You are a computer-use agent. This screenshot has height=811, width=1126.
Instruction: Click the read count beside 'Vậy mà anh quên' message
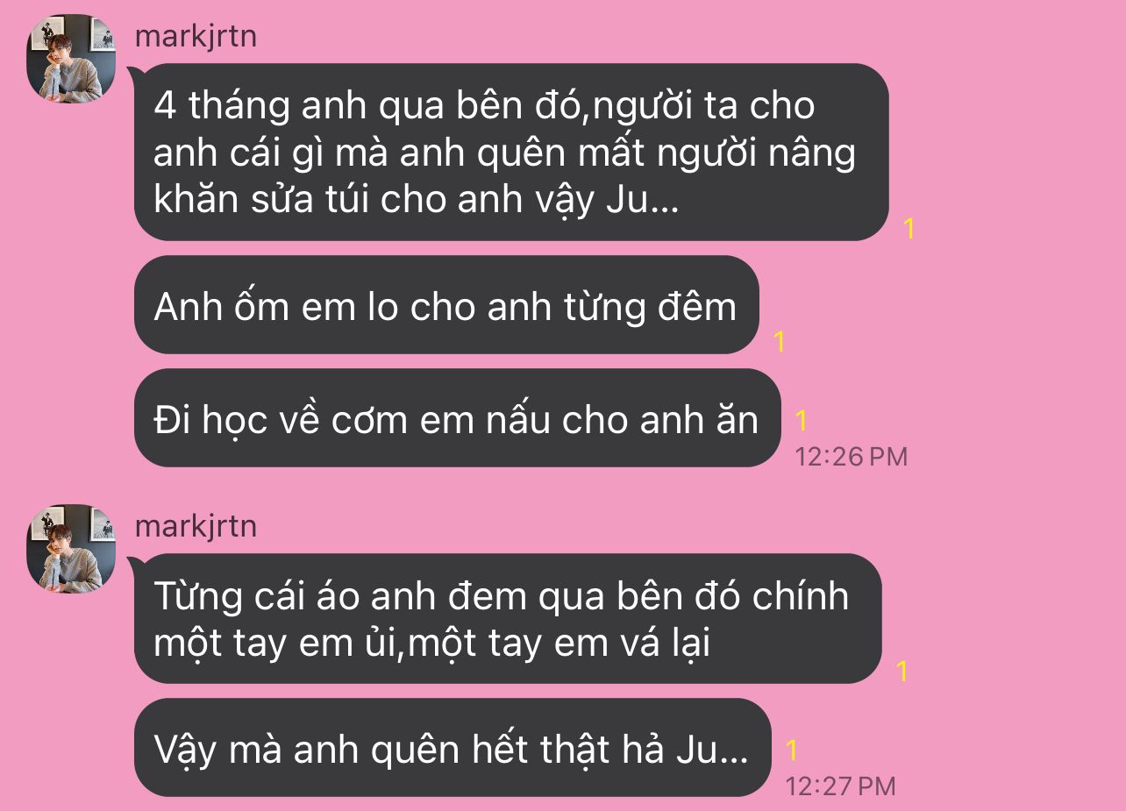click(x=792, y=751)
